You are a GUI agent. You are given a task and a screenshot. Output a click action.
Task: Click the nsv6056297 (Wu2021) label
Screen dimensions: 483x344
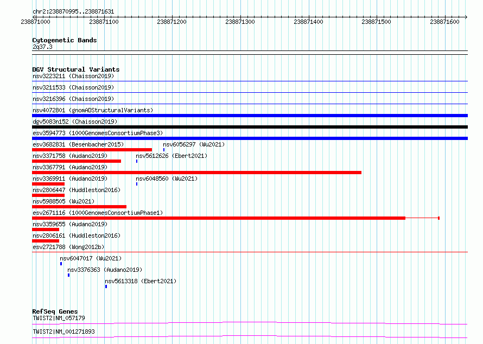click(x=194, y=144)
